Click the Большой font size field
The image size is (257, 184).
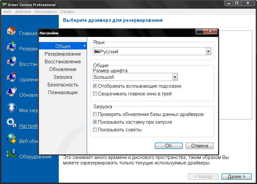click(135, 77)
